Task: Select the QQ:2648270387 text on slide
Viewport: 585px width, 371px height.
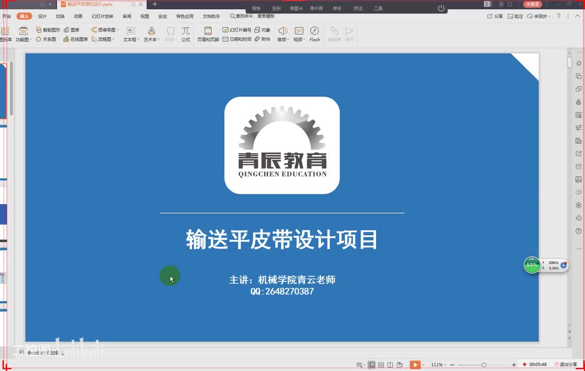Action: [282, 291]
